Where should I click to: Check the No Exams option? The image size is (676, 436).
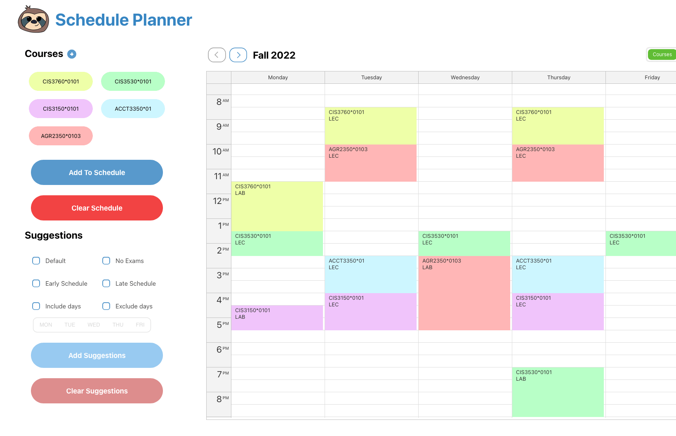[106, 261]
